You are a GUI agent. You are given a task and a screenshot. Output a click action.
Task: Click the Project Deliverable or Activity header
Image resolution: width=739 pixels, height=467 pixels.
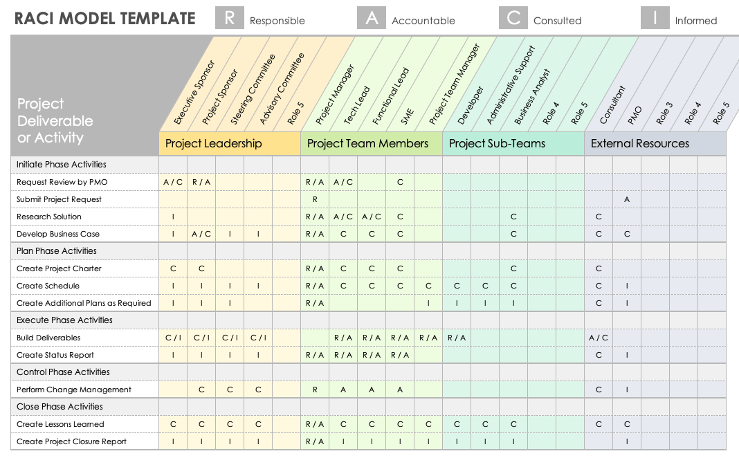coord(55,121)
